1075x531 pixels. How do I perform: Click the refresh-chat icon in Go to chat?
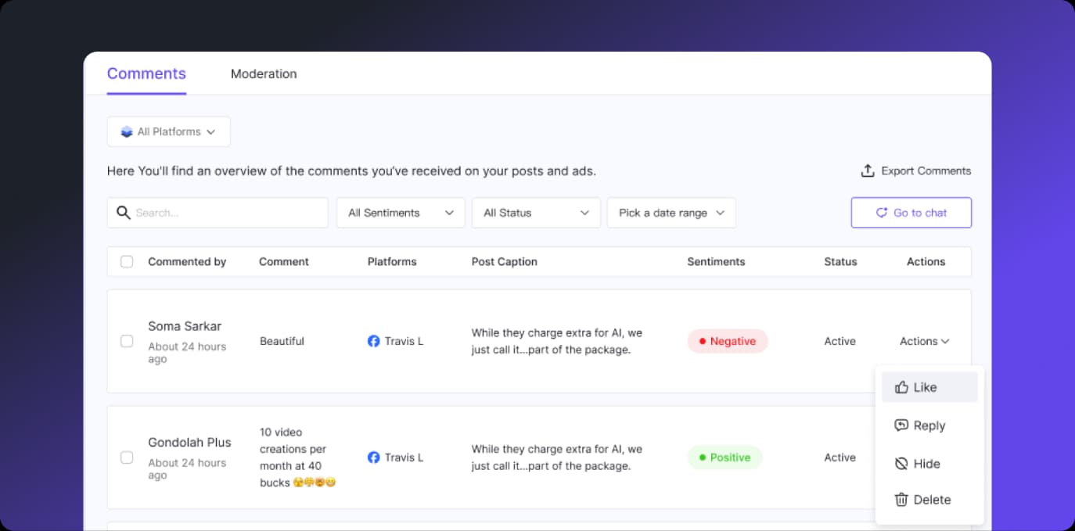click(882, 213)
